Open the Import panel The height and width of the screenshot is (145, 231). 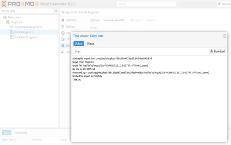(x=66, y=46)
